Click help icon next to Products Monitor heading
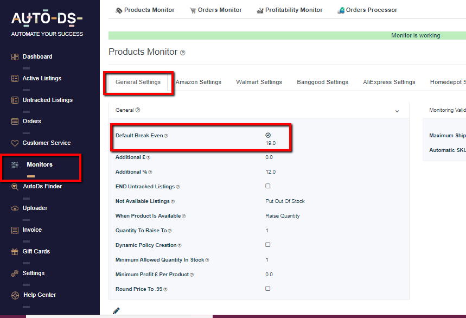This screenshot has height=318, width=466. coord(183,53)
